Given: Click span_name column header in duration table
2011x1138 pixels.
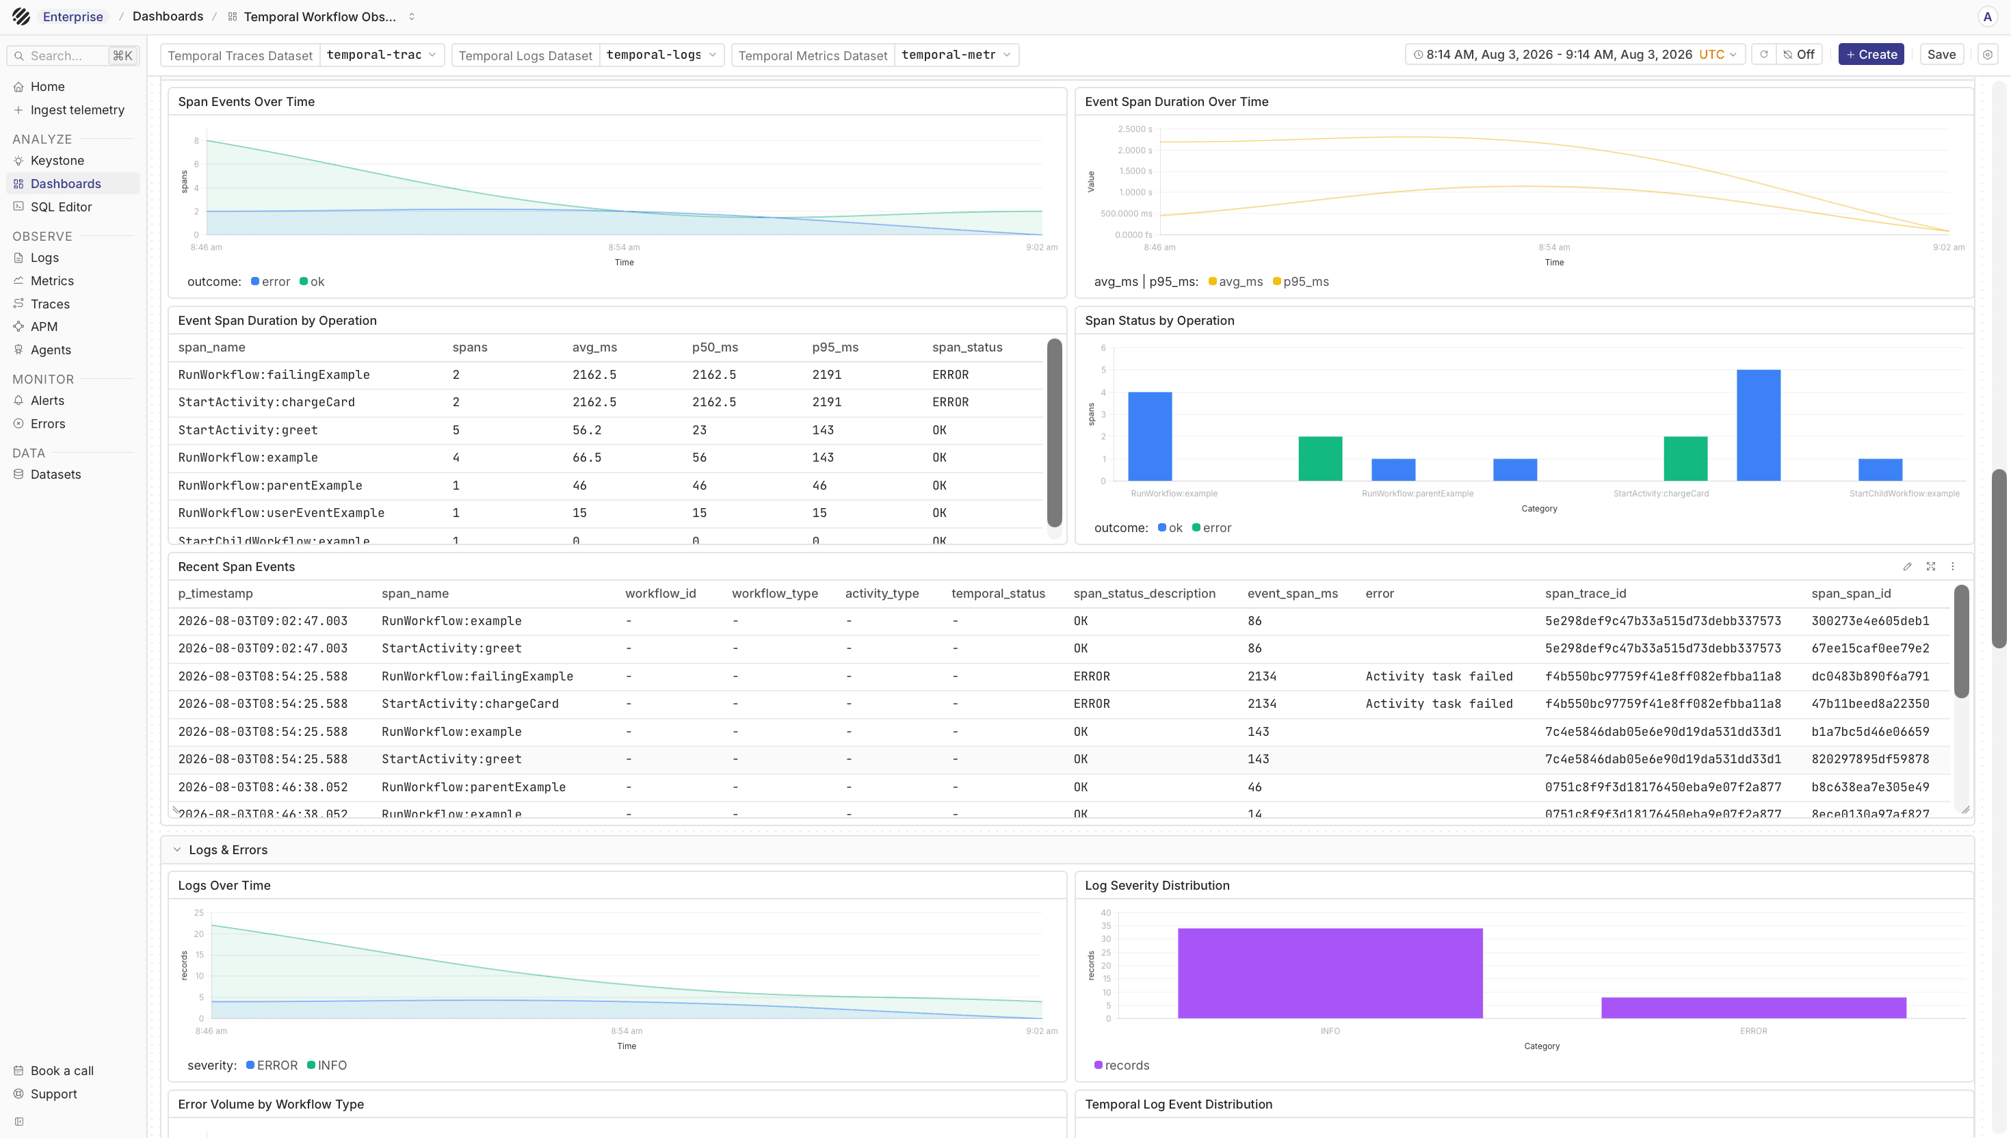Looking at the screenshot, I should point(211,348).
